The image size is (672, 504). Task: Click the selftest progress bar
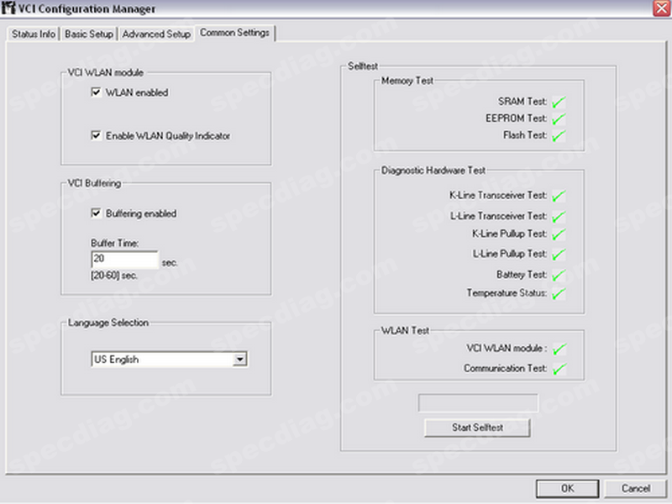[478, 403]
